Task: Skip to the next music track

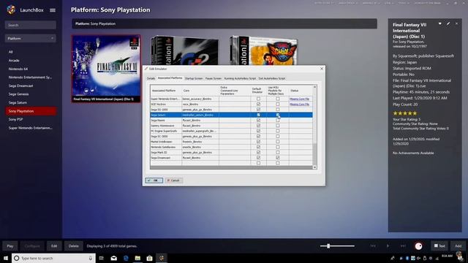Action: pyautogui.click(x=403, y=246)
